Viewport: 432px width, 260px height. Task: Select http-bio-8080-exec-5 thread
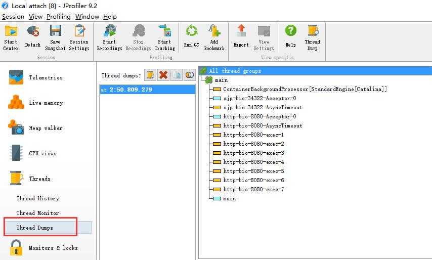coord(248,171)
